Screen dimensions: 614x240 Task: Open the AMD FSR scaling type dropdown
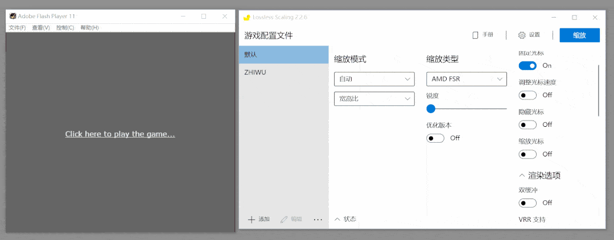tap(467, 79)
